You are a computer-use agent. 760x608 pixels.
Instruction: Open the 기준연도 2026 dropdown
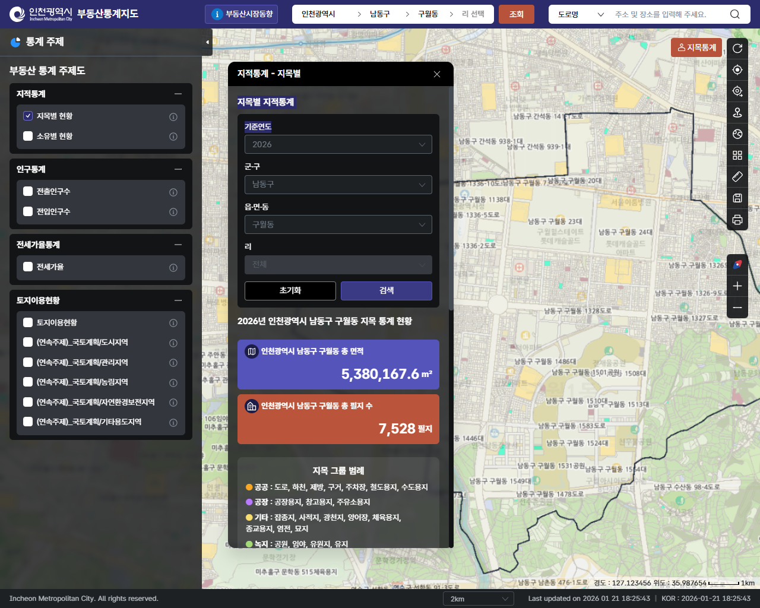coord(338,144)
